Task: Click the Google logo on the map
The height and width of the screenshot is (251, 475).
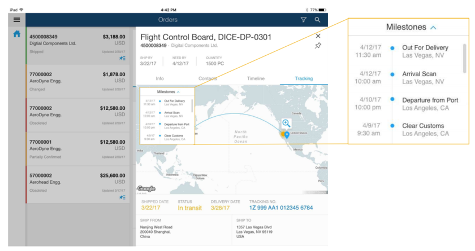Action: pyautogui.click(x=146, y=189)
